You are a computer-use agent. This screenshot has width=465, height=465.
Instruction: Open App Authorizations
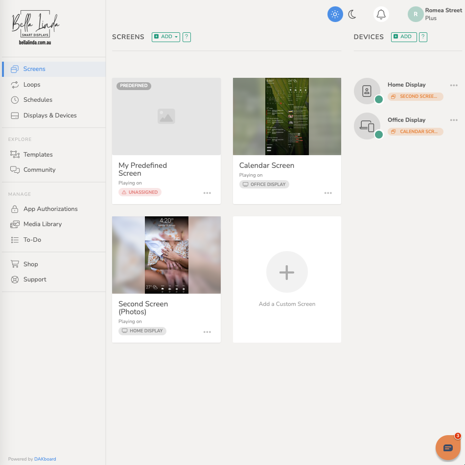pyautogui.click(x=50, y=209)
